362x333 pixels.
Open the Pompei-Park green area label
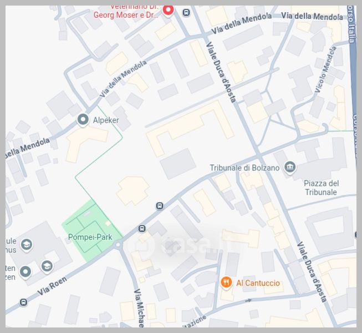(x=90, y=237)
